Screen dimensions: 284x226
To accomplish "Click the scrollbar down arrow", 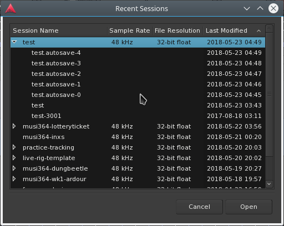I will [269, 184].
